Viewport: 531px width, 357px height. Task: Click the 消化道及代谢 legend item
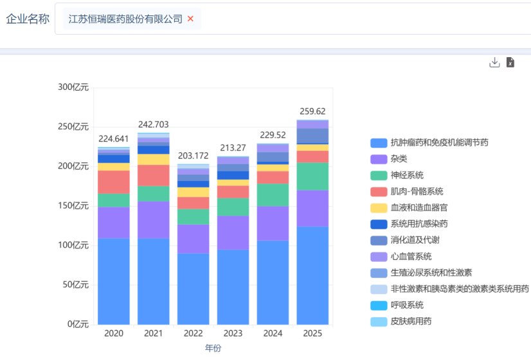pyautogui.click(x=405, y=240)
